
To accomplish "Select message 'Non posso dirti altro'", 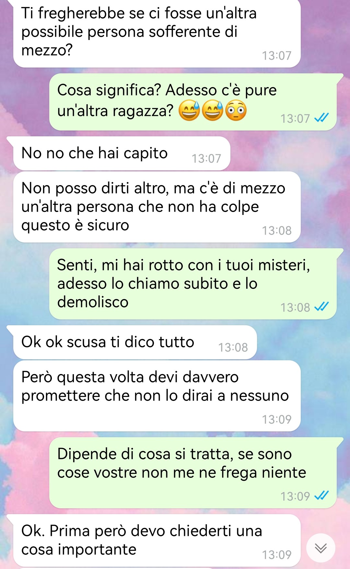I will click(x=157, y=207).
